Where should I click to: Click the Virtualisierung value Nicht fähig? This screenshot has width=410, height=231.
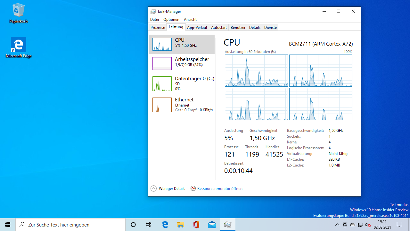pyautogui.click(x=338, y=154)
